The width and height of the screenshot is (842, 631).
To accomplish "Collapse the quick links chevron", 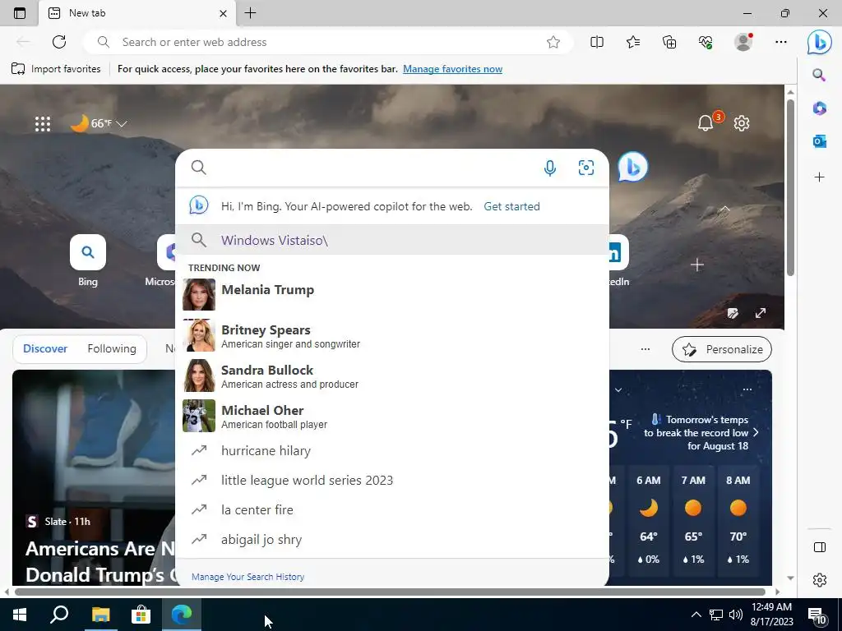I will [x=725, y=209].
